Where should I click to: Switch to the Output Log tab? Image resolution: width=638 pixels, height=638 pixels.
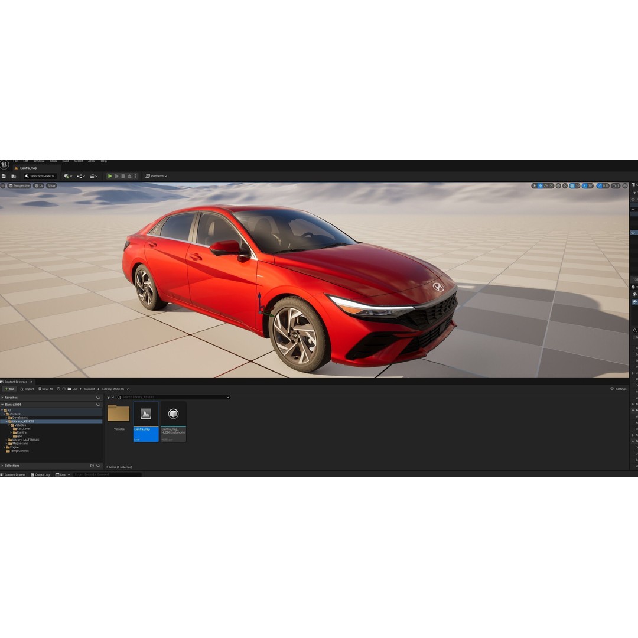[x=41, y=474]
